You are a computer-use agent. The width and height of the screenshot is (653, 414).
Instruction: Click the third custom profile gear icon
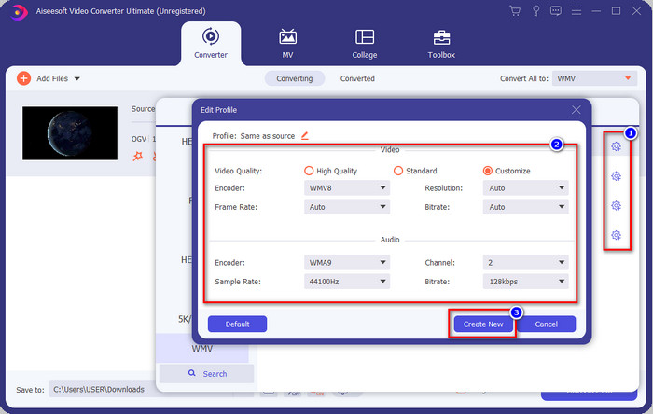[x=617, y=205]
